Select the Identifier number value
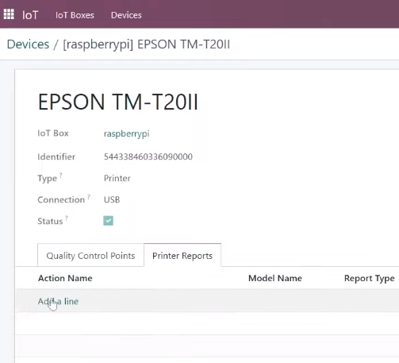This screenshot has height=363, width=399. click(x=148, y=156)
